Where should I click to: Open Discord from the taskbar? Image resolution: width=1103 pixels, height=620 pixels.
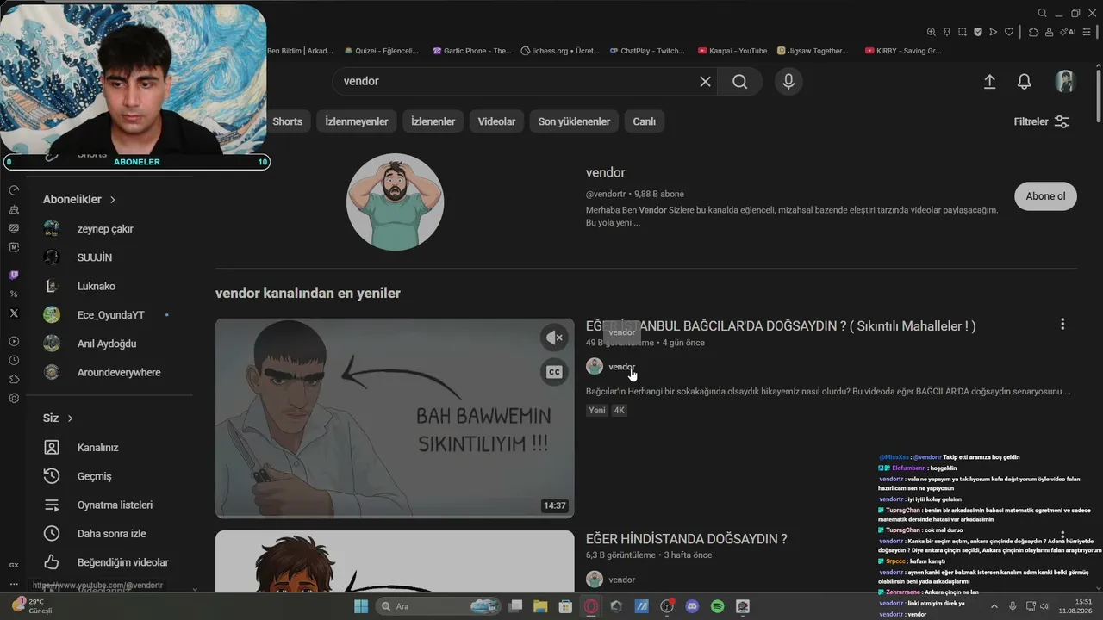(x=692, y=606)
